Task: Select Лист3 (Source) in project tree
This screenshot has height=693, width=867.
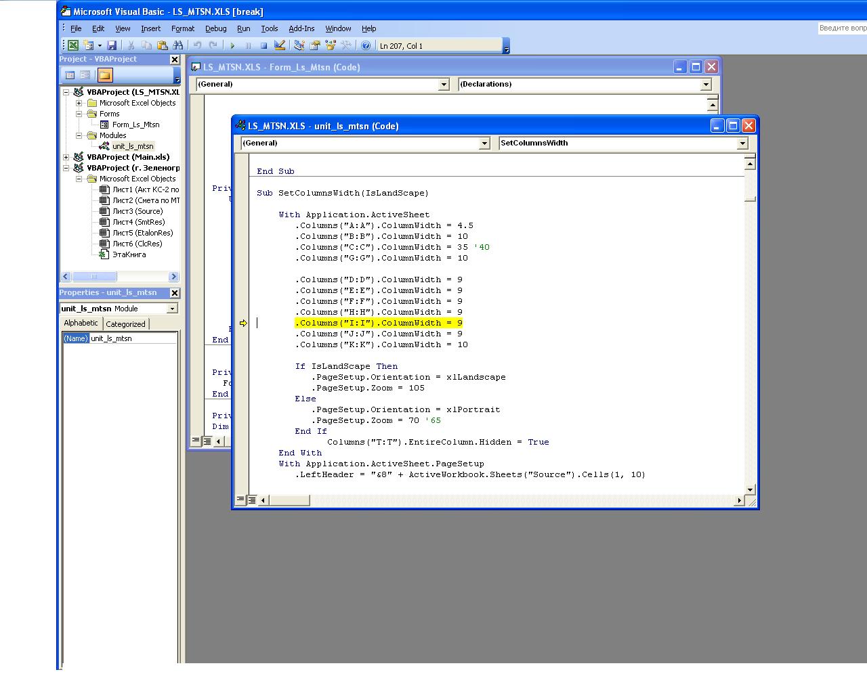Action: [138, 211]
